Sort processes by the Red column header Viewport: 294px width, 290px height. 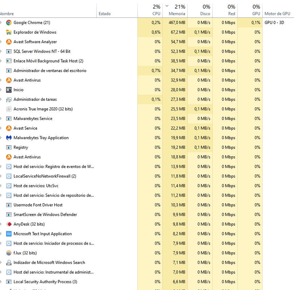pyautogui.click(x=225, y=11)
